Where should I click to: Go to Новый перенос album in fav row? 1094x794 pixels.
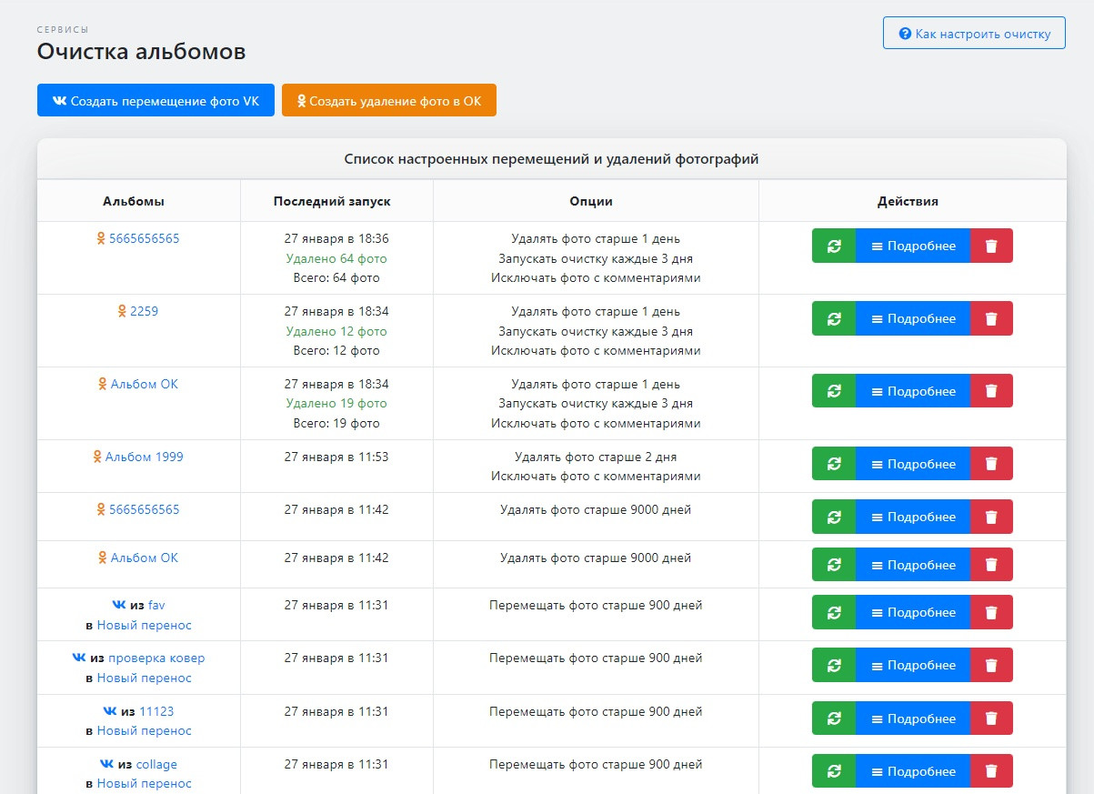click(145, 625)
